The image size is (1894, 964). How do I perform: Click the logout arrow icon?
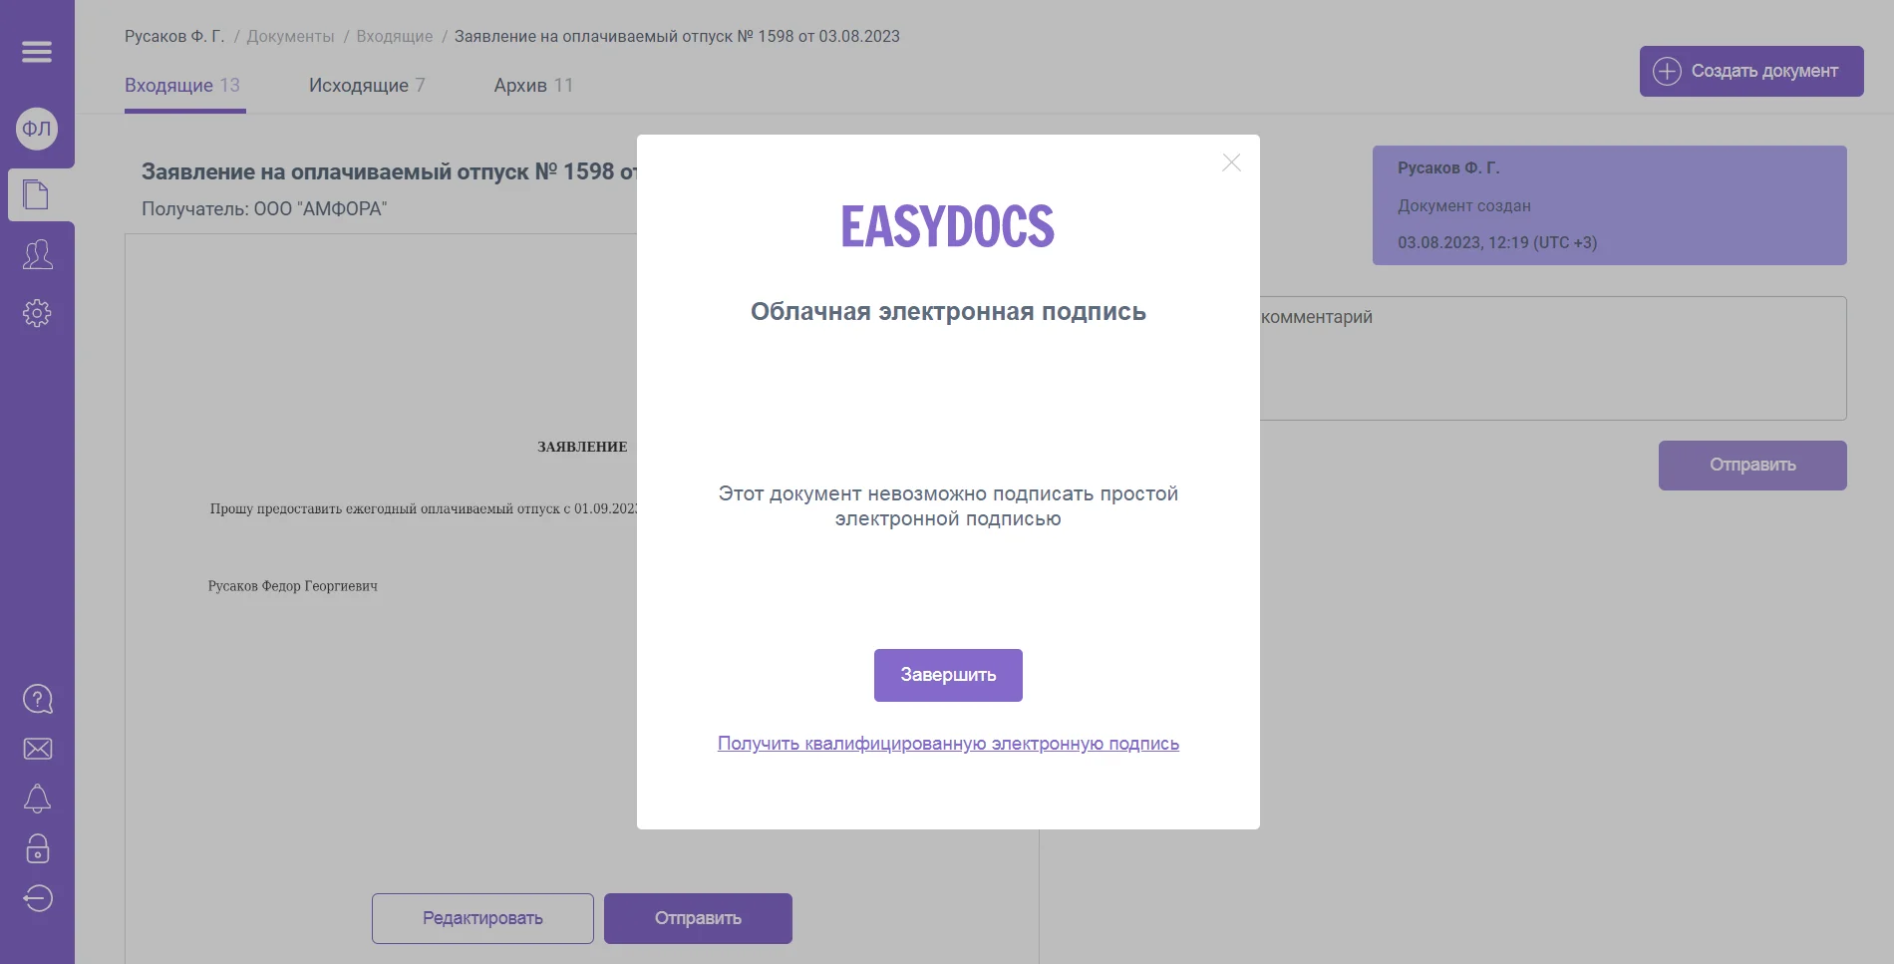pyautogui.click(x=37, y=898)
